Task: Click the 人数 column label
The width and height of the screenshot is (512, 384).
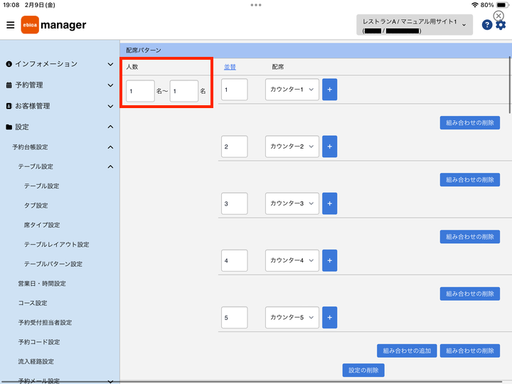Action: (132, 67)
